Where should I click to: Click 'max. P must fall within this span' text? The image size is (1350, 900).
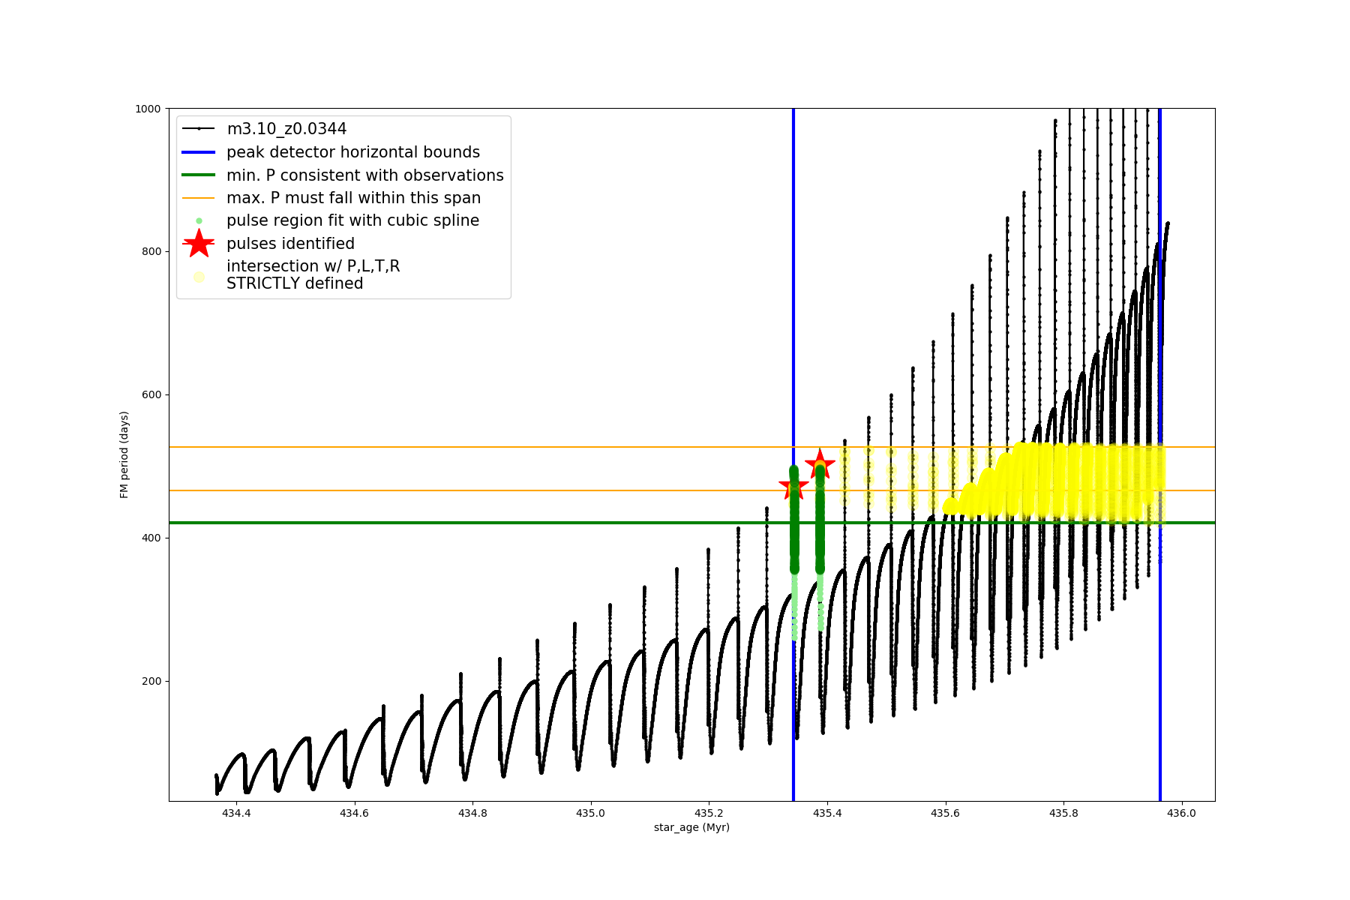coord(353,198)
